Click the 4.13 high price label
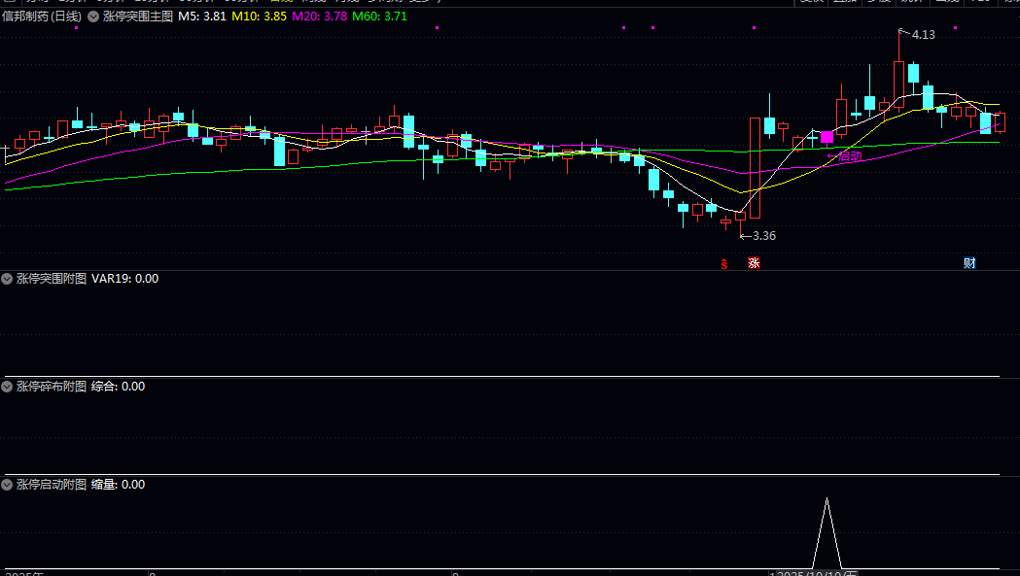This screenshot has height=576, width=1020. tap(923, 35)
